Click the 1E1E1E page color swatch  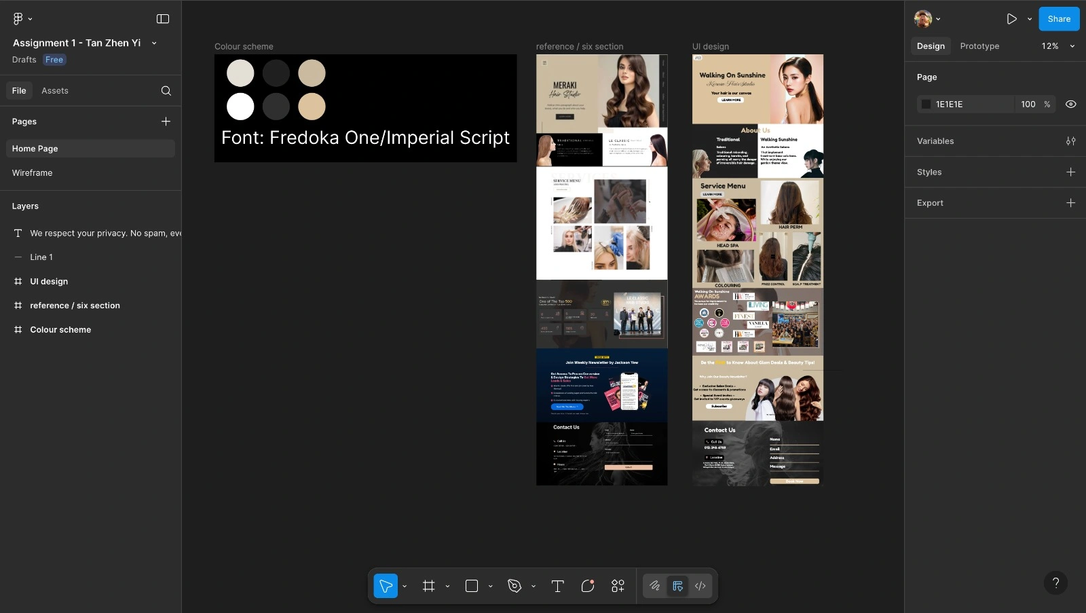click(x=926, y=105)
